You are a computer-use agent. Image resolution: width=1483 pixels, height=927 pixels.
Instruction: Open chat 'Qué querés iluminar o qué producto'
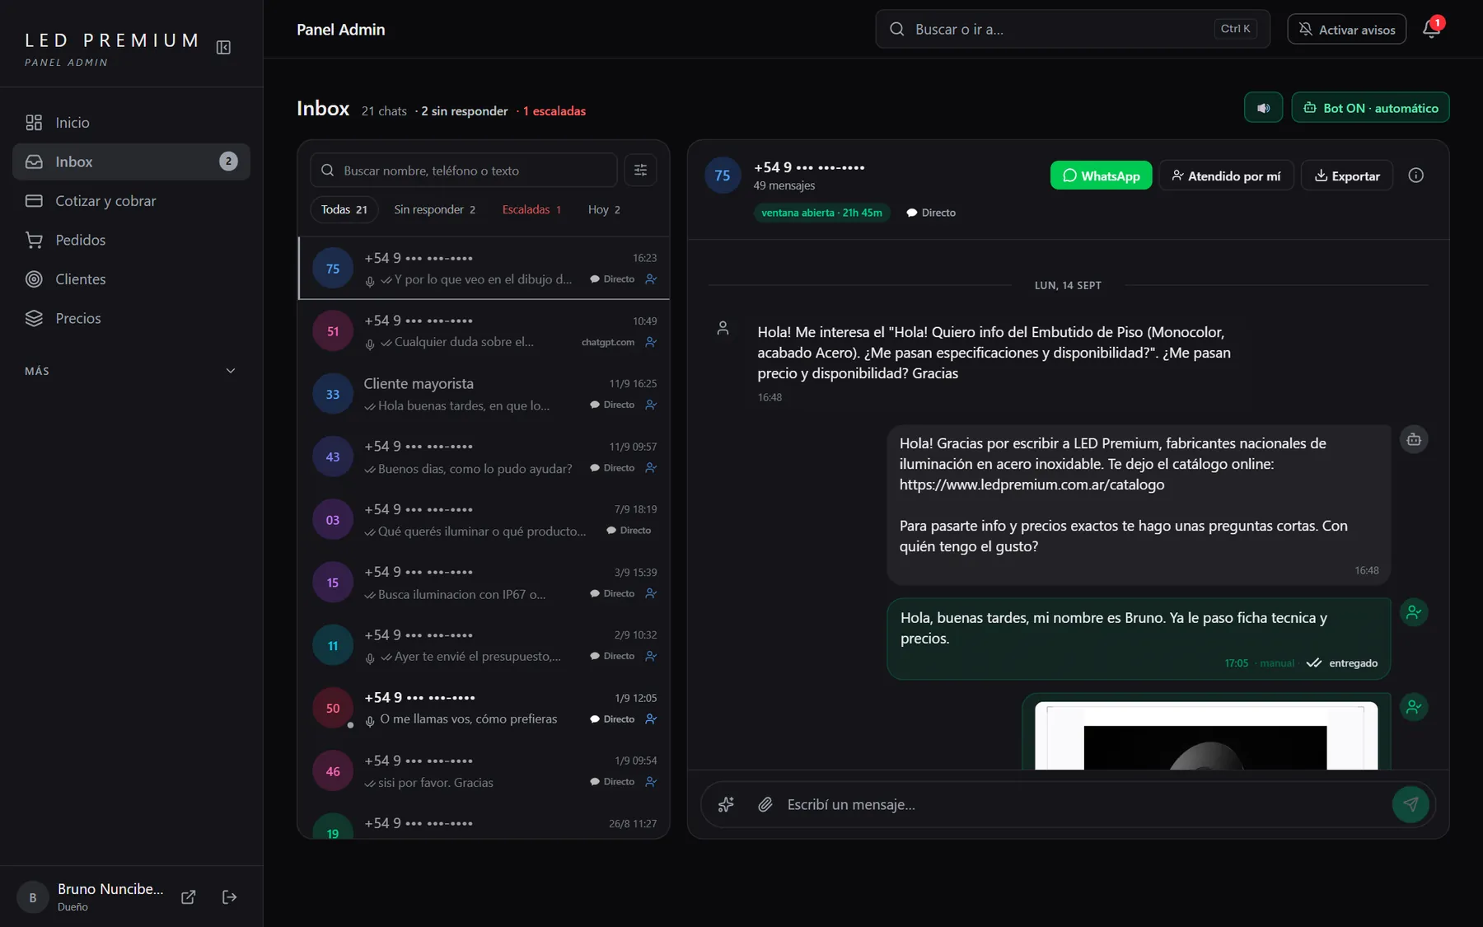coord(484,520)
